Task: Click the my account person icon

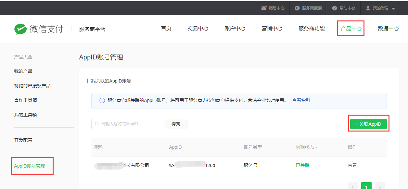Action: 368,8
